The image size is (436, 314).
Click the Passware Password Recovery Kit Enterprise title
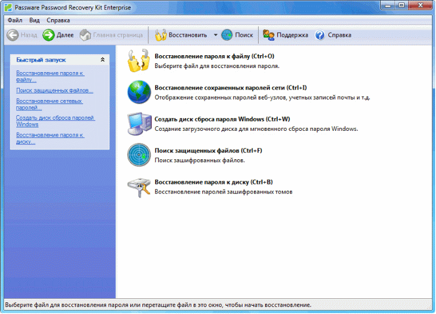[73, 8]
